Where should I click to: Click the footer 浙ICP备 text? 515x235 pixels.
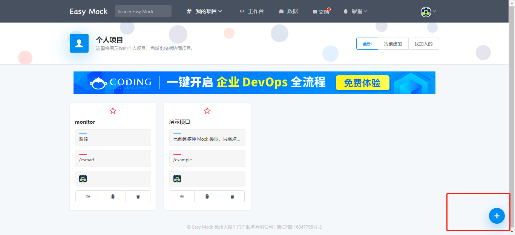(x=299, y=227)
